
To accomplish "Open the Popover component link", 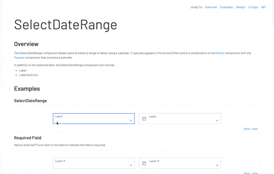I will pos(19,57).
